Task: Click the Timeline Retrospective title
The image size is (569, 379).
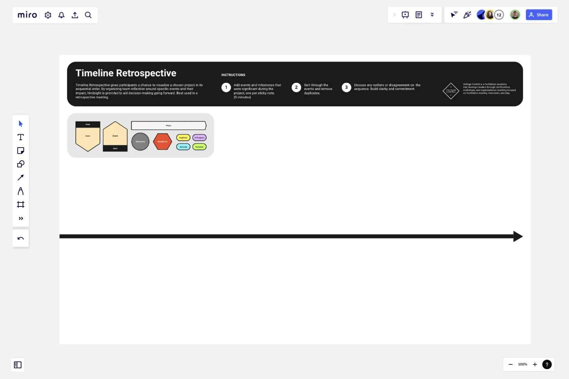Action: point(126,73)
